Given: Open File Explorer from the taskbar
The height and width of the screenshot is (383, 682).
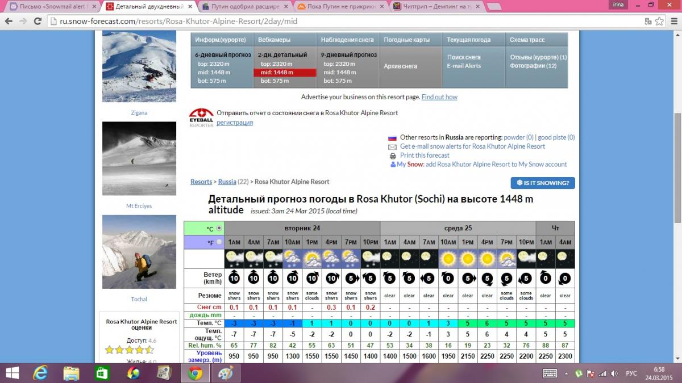Looking at the screenshot, I should coord(72,373).
